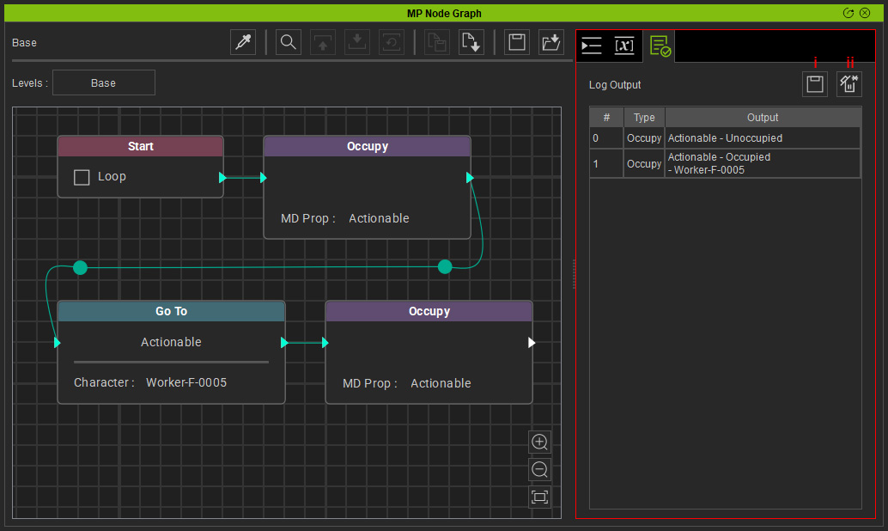Click the Base level button
The image size is (888, 531).
click(x=104, y=82)
